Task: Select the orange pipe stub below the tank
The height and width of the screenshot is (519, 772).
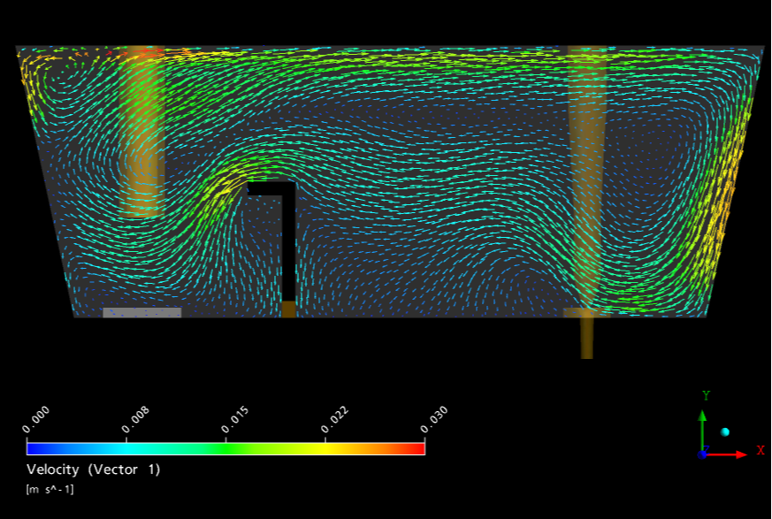Action: tap(586, 338)
